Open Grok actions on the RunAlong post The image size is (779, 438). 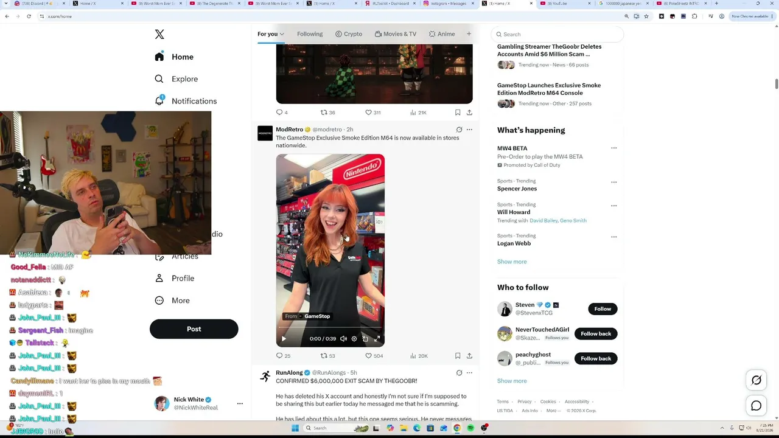[459, 373]
